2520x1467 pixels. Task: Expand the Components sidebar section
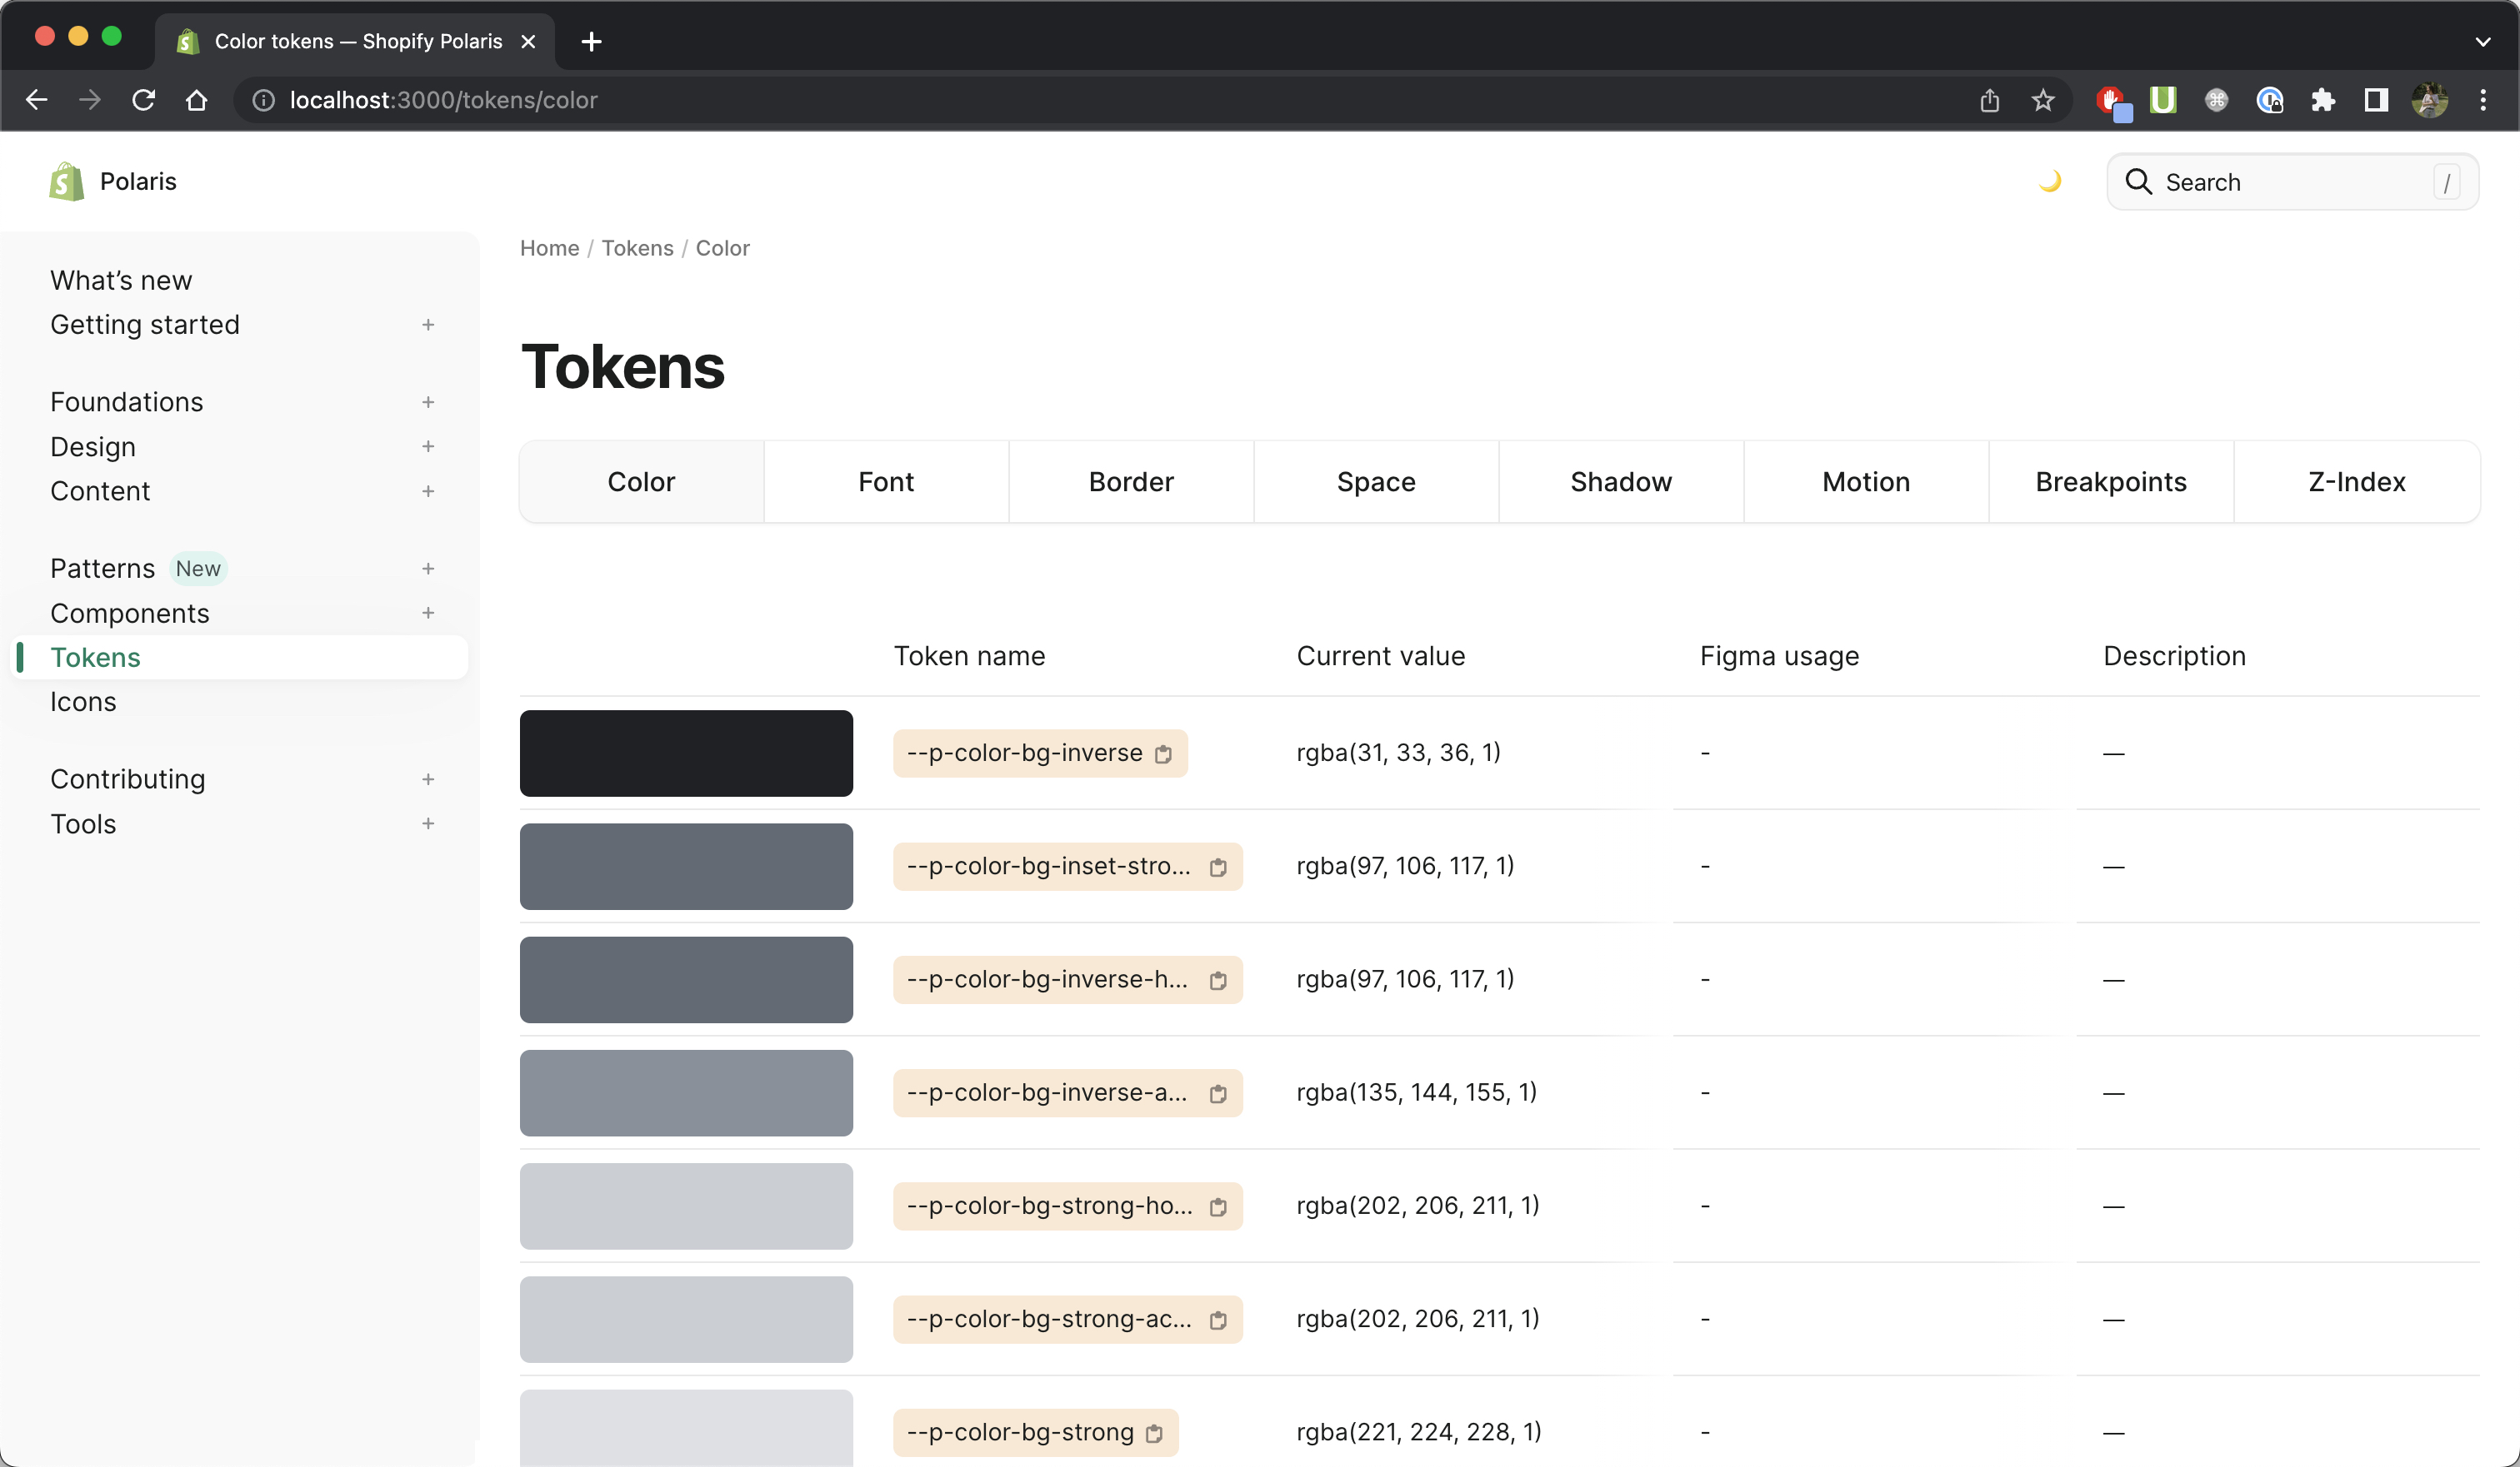(x=428, y=613)
